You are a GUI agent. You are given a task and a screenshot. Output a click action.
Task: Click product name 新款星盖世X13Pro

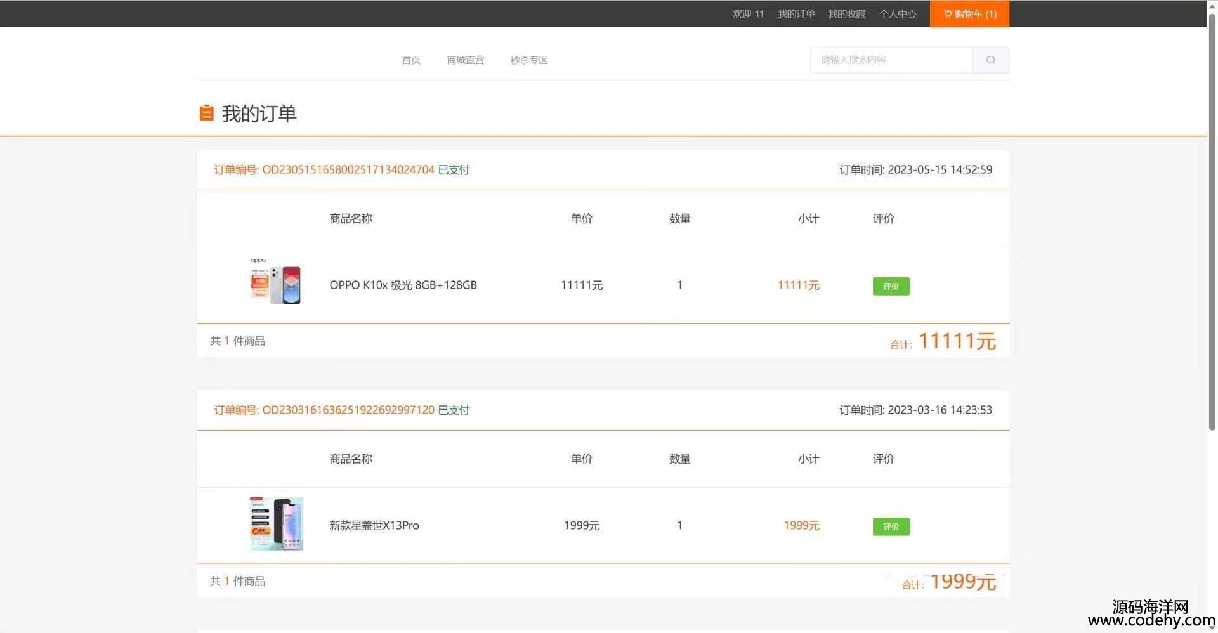point(374,525)
